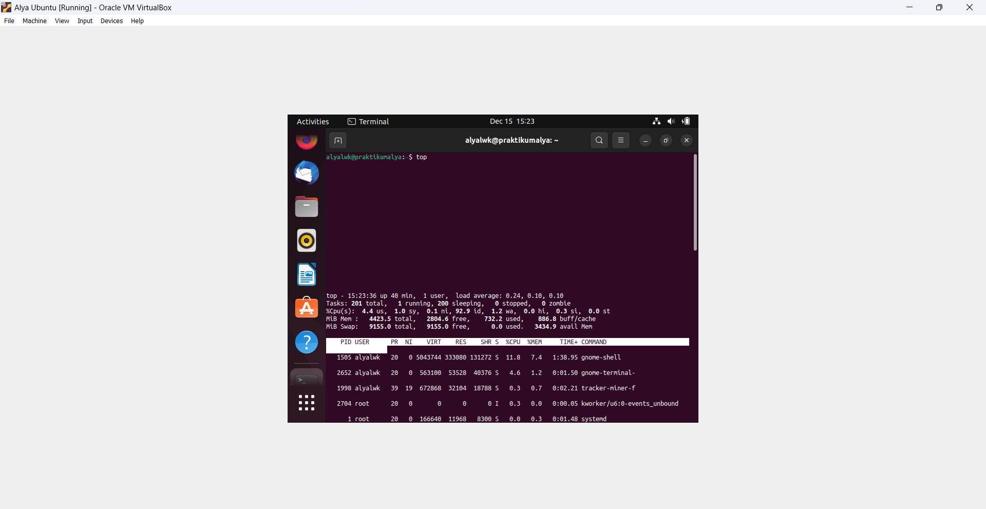Screen dimensions: 986x509
Task: Open the terminal hamburger menu
Action: point(621,140)
